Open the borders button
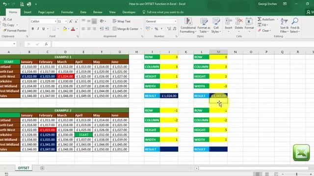The height and width of the screenshot is (176, 314). tap(54, 29)
